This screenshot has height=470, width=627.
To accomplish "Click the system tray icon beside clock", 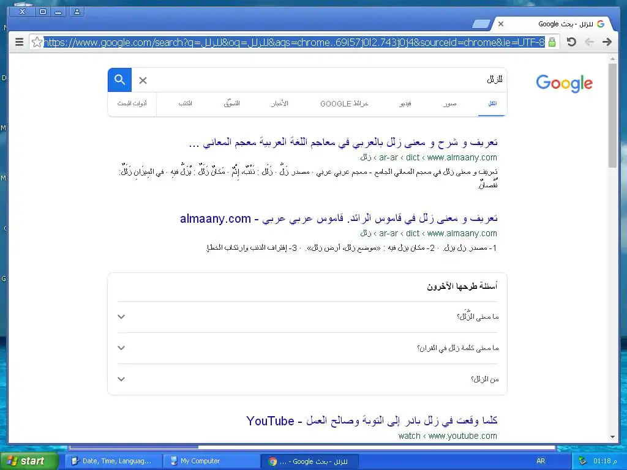I will (583, 461).
